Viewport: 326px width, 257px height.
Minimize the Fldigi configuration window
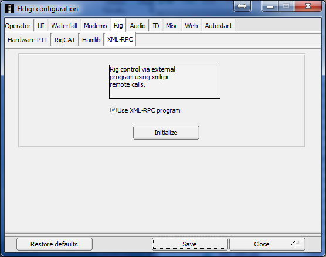click(270, 6)
